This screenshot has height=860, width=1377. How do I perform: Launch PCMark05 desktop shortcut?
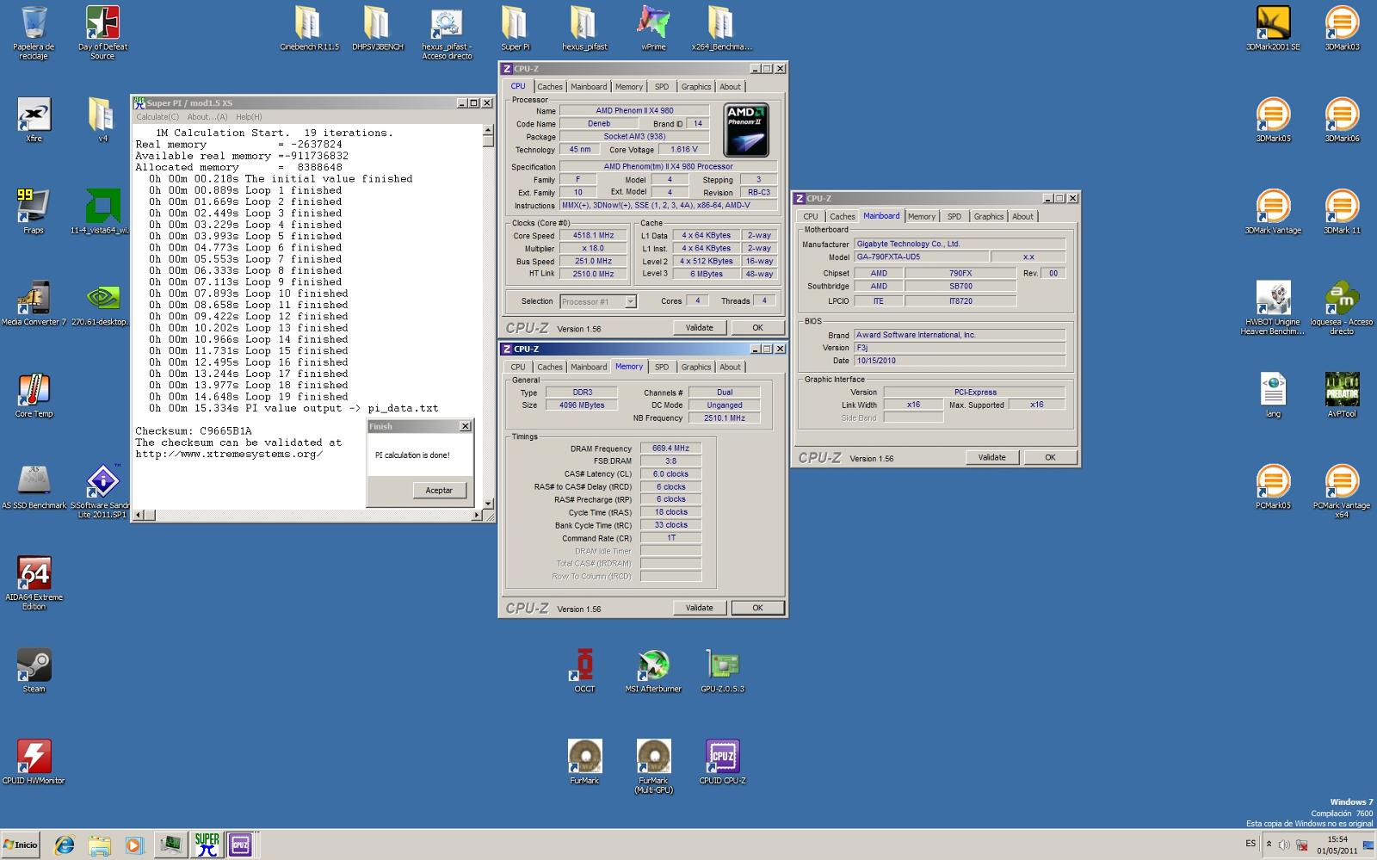(x=1273, y=487)
